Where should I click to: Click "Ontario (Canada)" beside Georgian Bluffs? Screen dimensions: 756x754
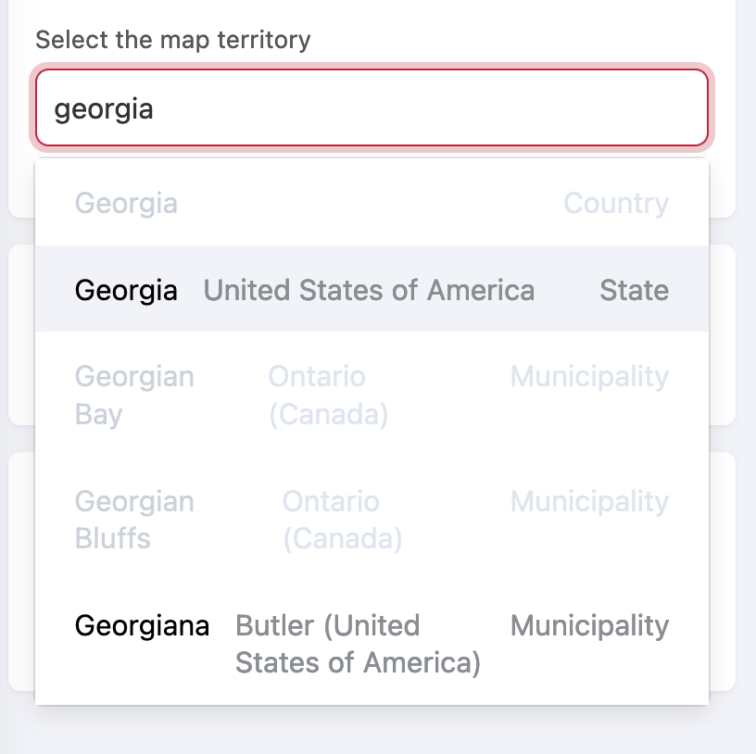click(342, 520)
